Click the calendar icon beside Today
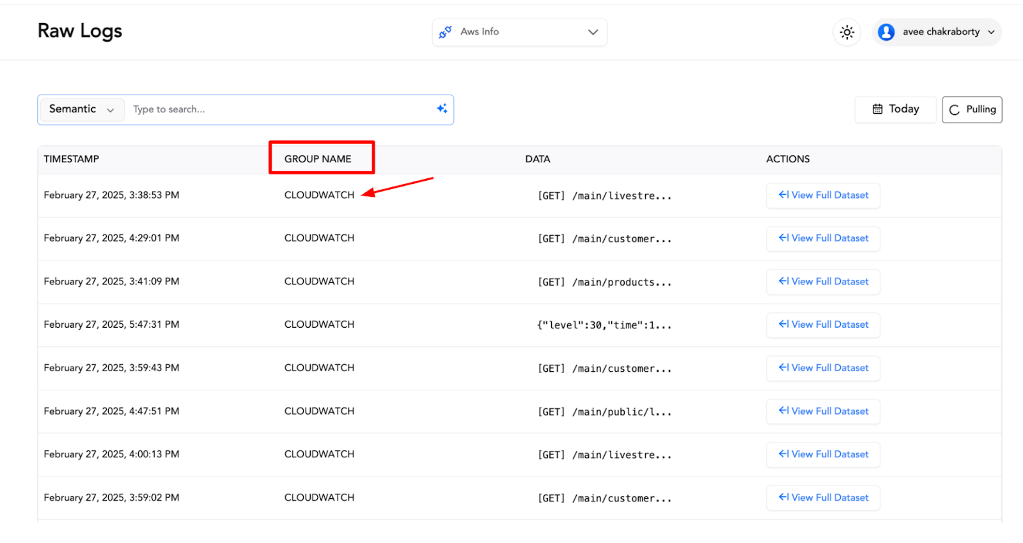 [878, 109]
